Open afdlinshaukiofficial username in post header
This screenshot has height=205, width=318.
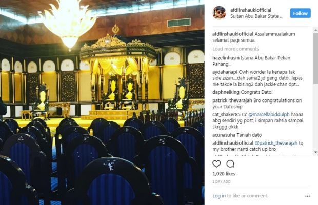(x=251, y=10)
